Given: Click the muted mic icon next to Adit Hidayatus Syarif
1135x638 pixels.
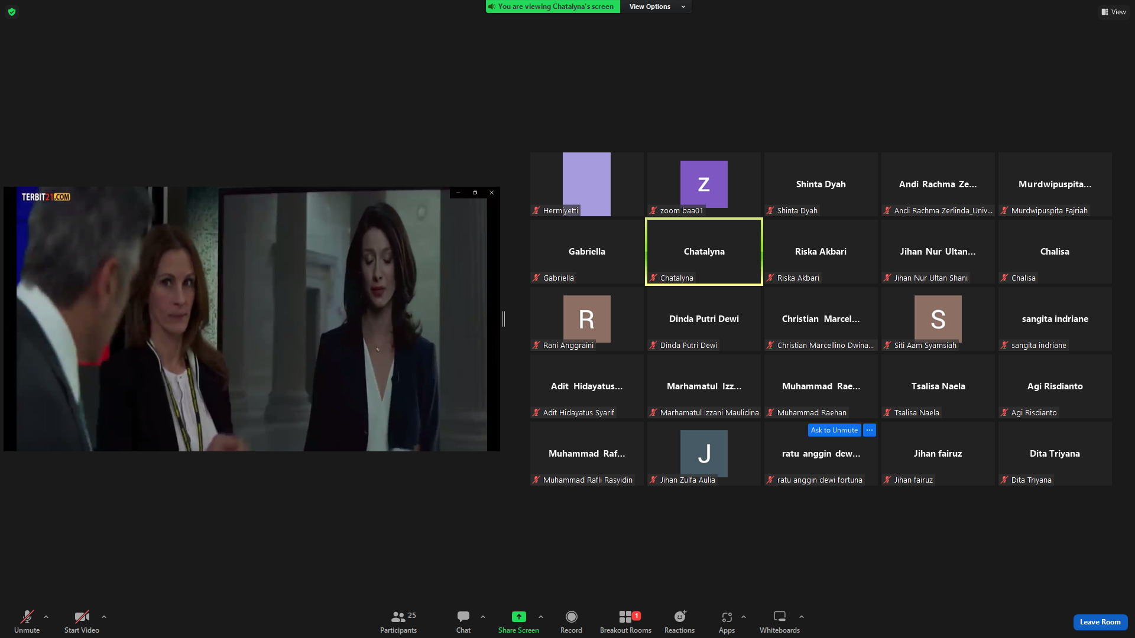Looking at the screenshot, I should [536, 412].
